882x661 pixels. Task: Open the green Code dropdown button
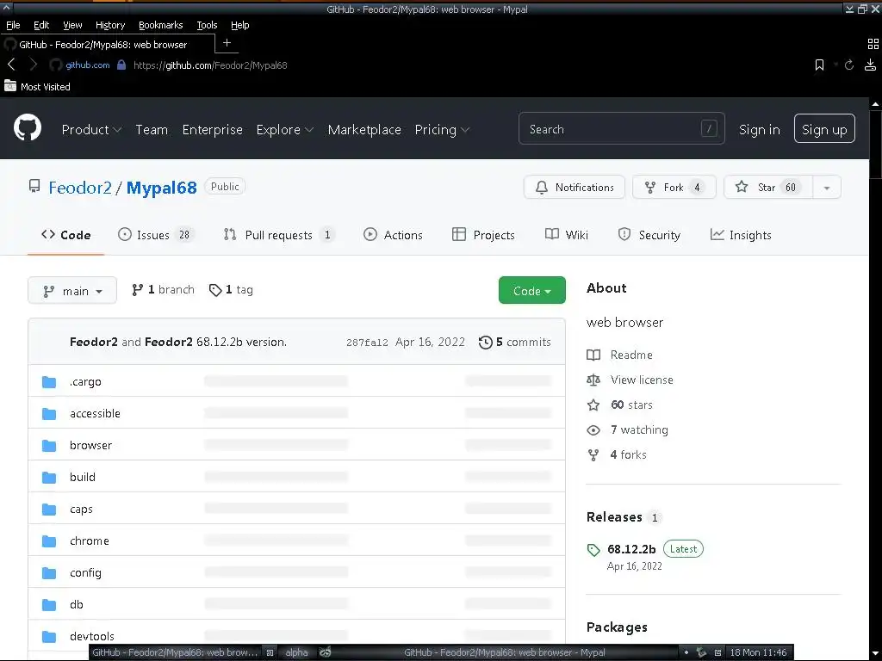[x=532, y=291]
